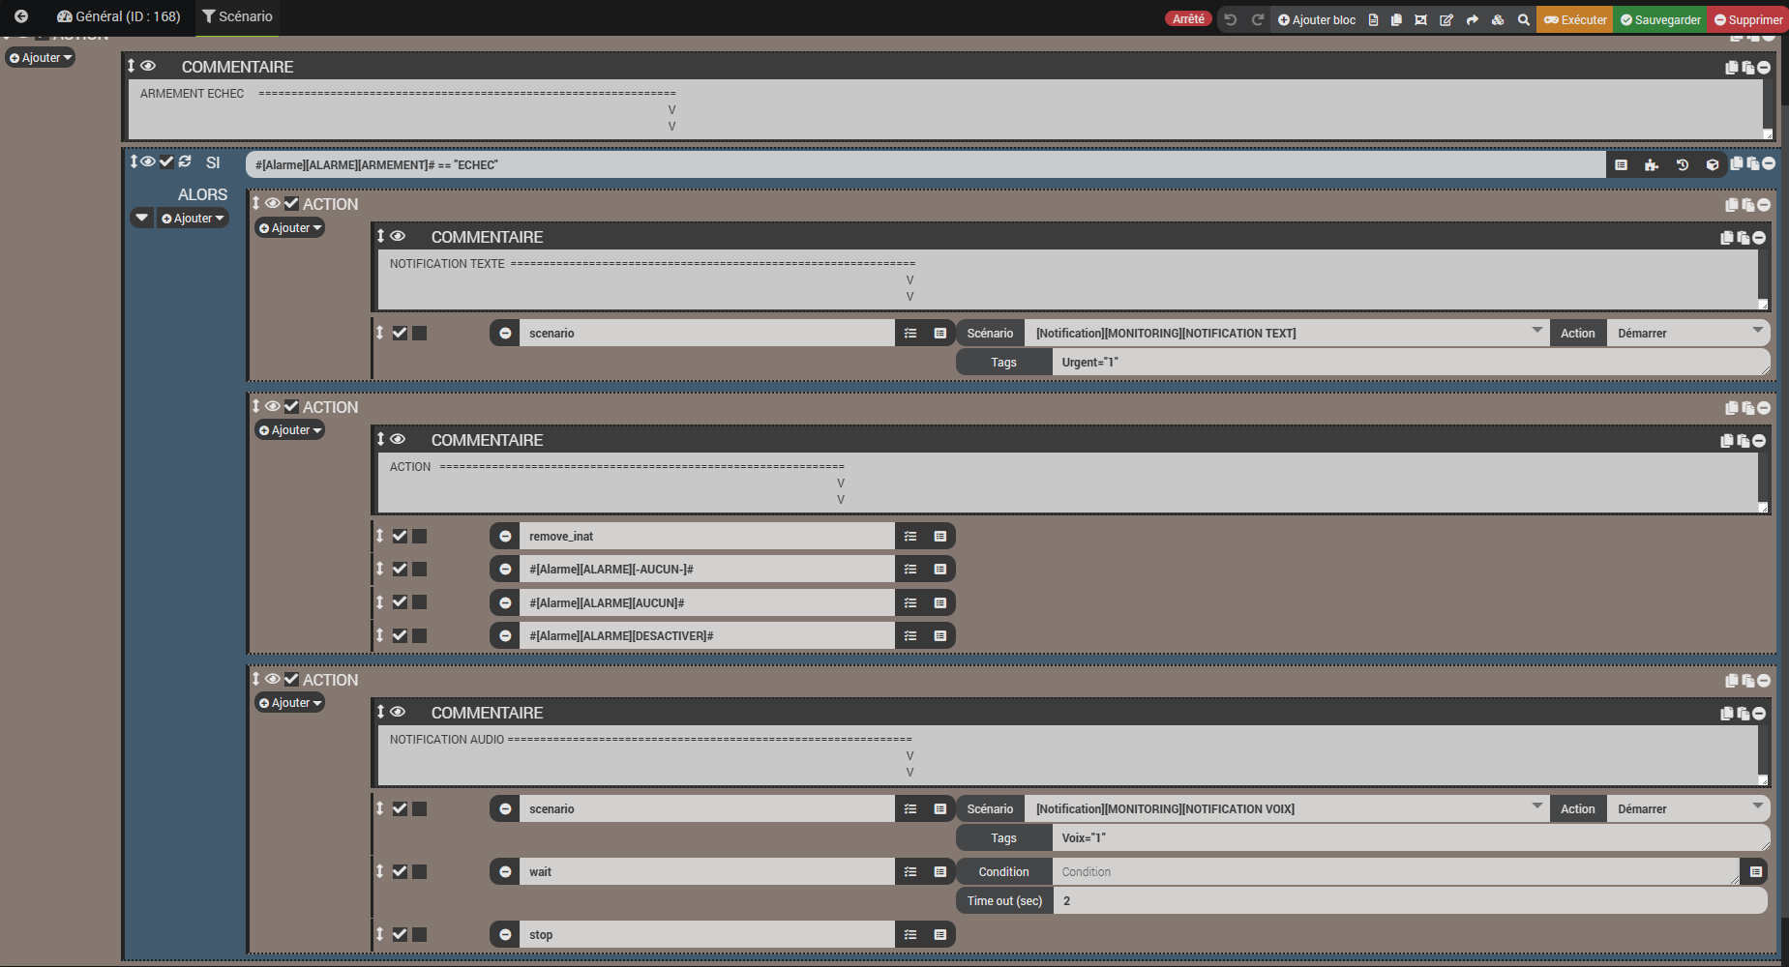Click the history clock icon in SI row
This screenshot has height=967, width=1789.
point(1683,165)
